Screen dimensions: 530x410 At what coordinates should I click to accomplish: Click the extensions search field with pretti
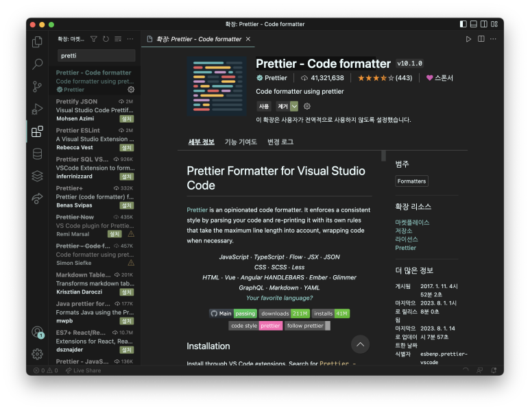pos(97,55)
